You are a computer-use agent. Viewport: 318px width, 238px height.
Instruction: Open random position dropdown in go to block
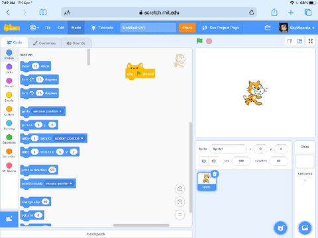click(x=47, y=112)
